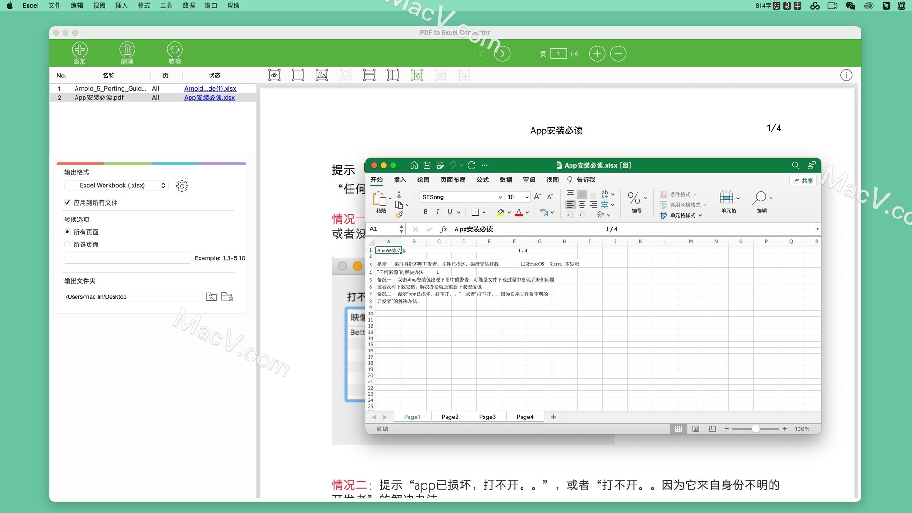
Task: Expand the underline style arrow
Action: (x=459, y=212)
